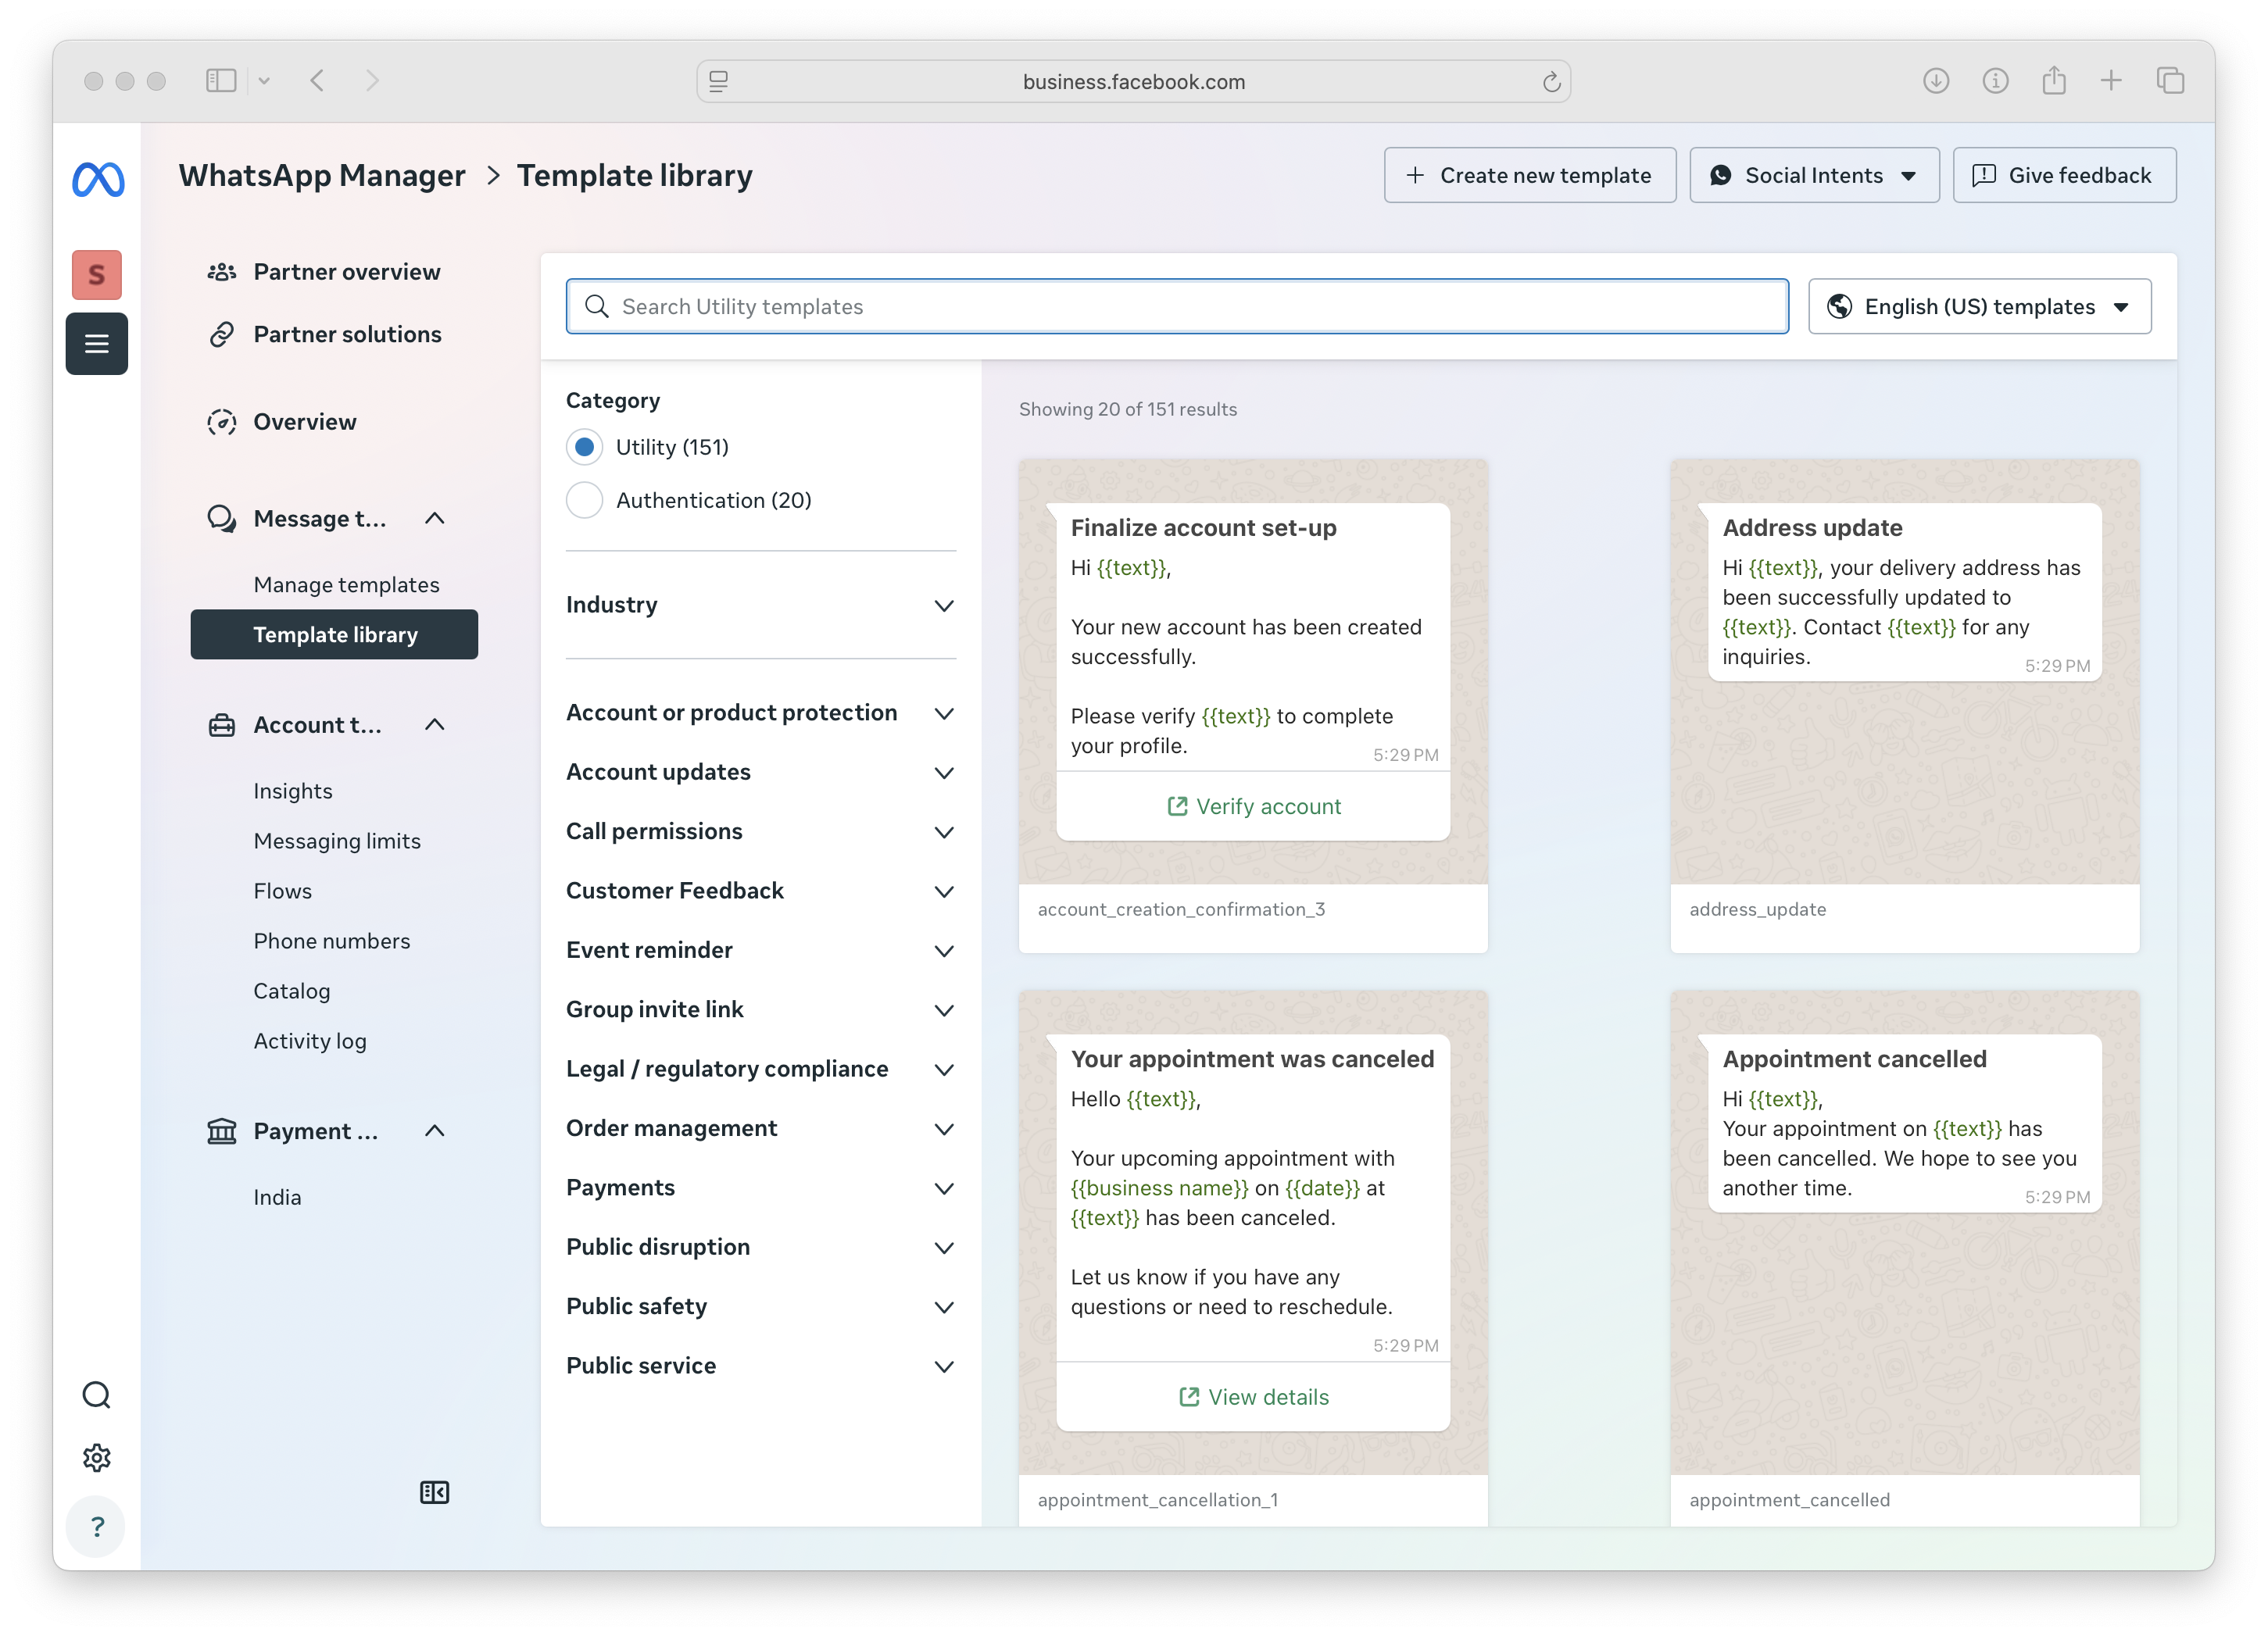Image resolution: width=2268 pixels, height=1636 pixels.
Task: Click the Meta logo icon
Action: (x=97, y=179)
